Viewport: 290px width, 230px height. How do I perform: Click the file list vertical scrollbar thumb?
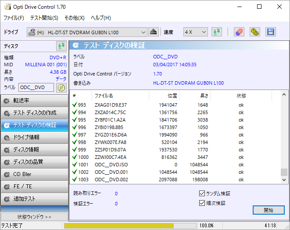point(284,172)
